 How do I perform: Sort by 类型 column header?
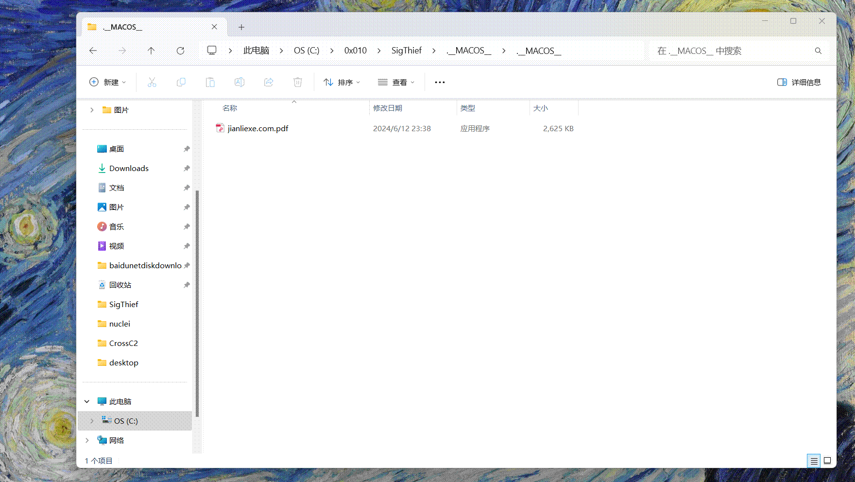[493, 108]
